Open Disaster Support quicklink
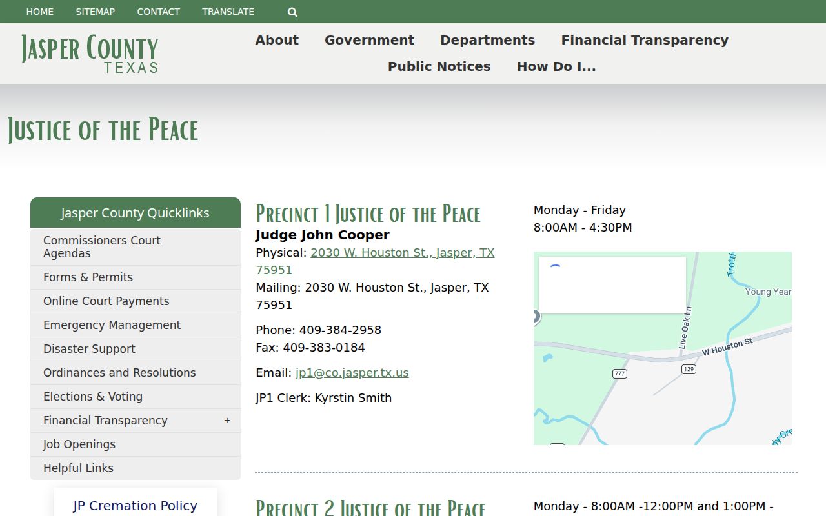This screenshot has height=516, width=826. point(136,349)
